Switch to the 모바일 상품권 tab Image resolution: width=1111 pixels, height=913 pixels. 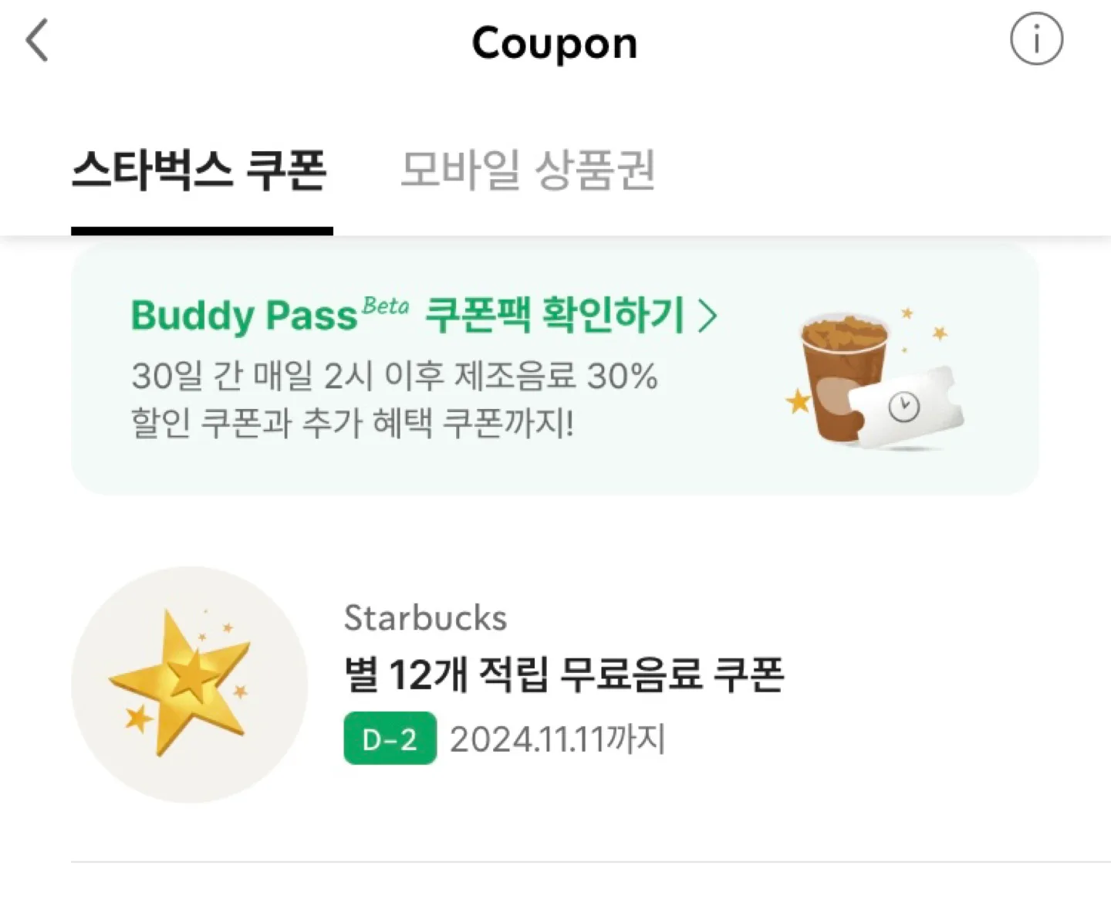point(528,170)
